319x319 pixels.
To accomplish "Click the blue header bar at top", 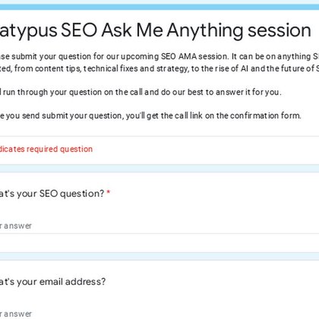I will tap(159, 7).
